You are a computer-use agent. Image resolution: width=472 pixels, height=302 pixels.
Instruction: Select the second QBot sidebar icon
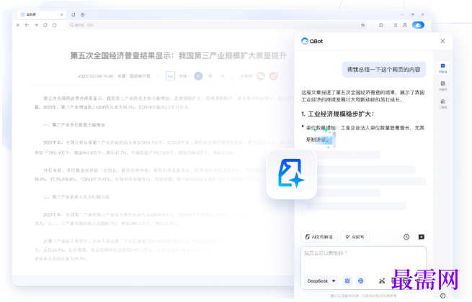pyautogui.click(x=442, y=86)
